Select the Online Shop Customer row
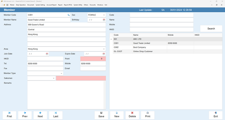Image resolution: width=225 pixels, height=120 pixels. coord(167,51)
